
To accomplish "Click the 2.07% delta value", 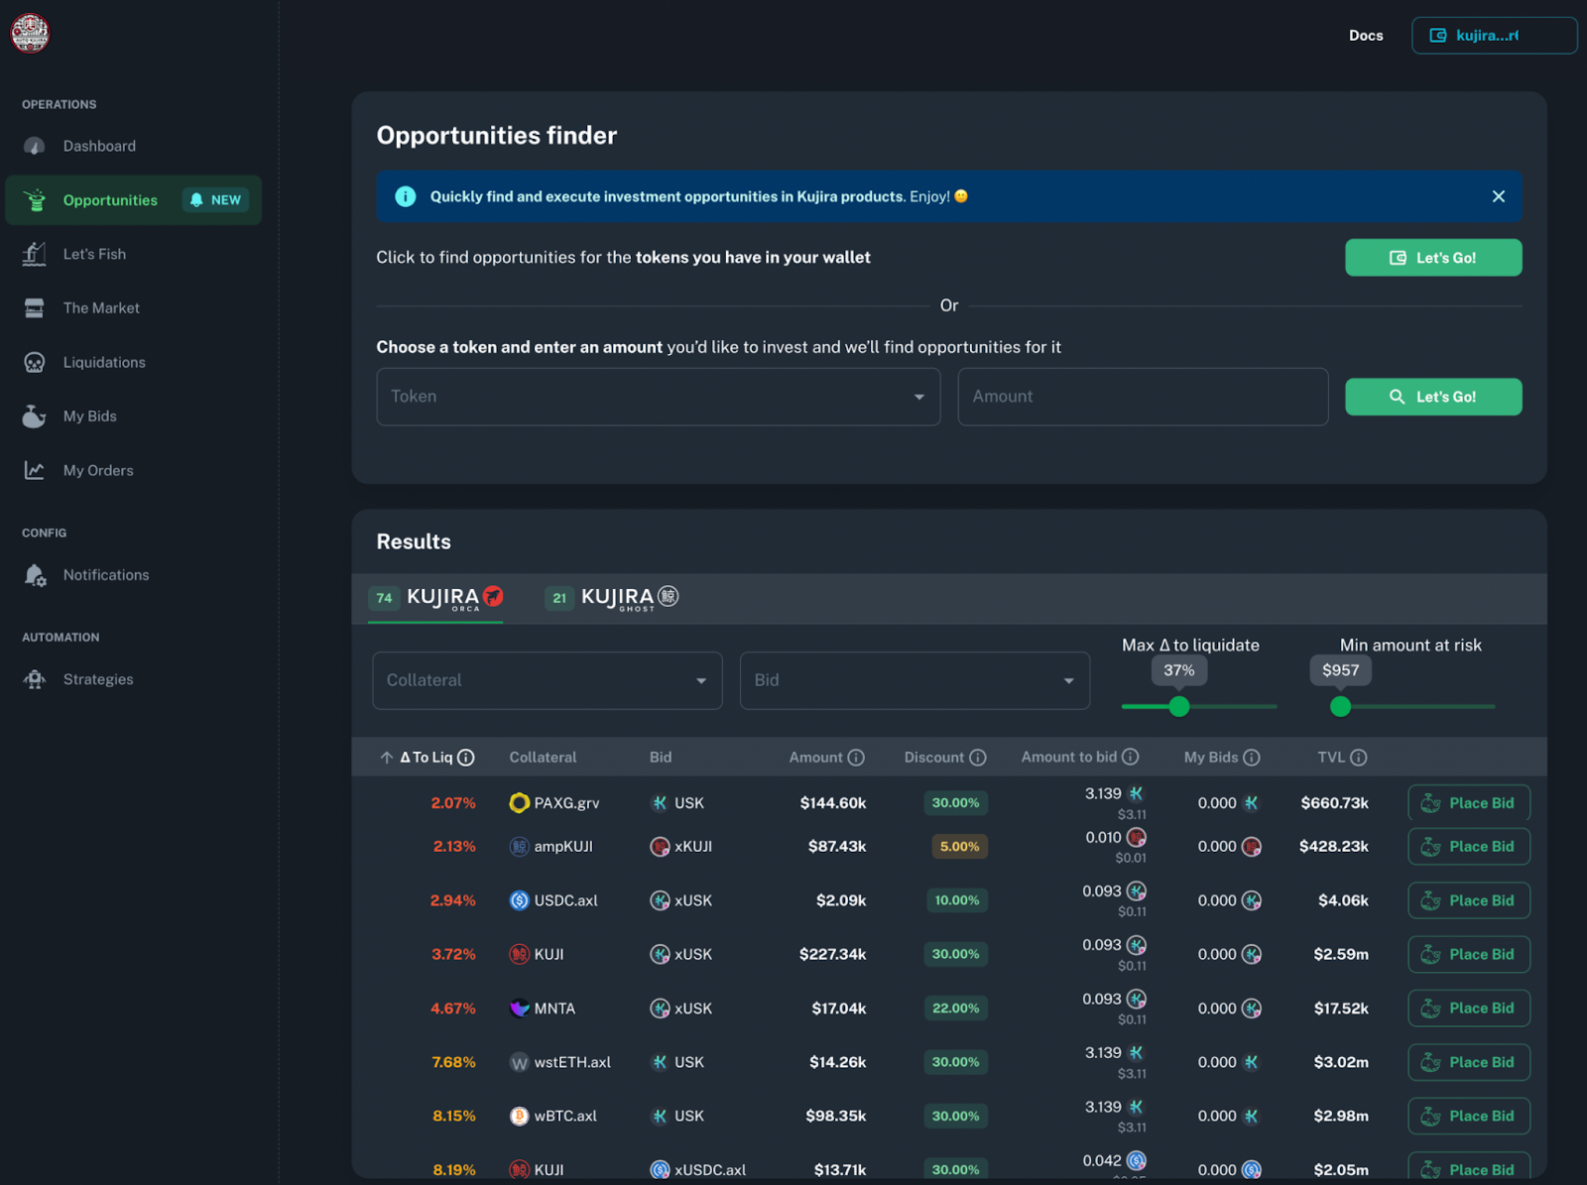I will (x=453, y=803).
